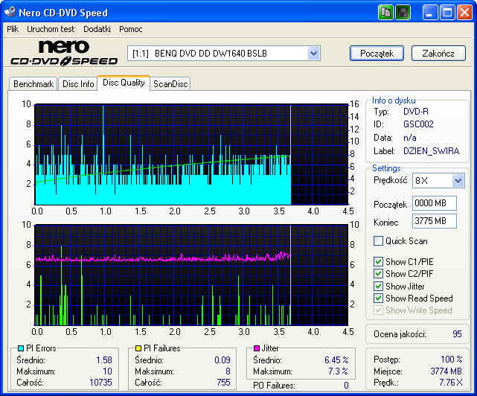Viewport: 477px width, 396px height.
Task: Open the Prędkość speed dropdown
Action: [x=458, y=180]
